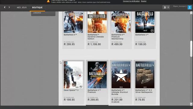The width and height of the screenshot is (193, 109).
Task: Open Battlefield 4 Premium cover thumbnail
Action: (x=121, y=22)
